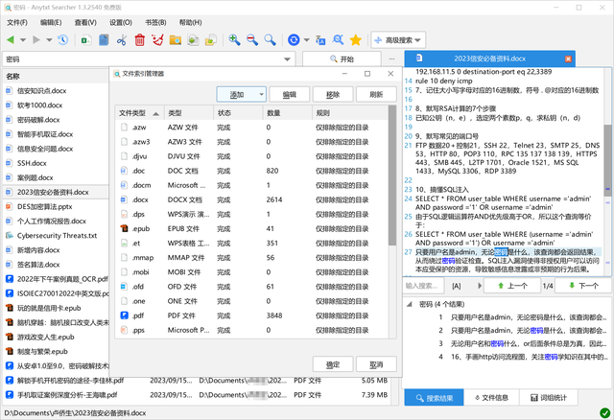Click the folder with magnifier icon

click(x=175, y=39)
